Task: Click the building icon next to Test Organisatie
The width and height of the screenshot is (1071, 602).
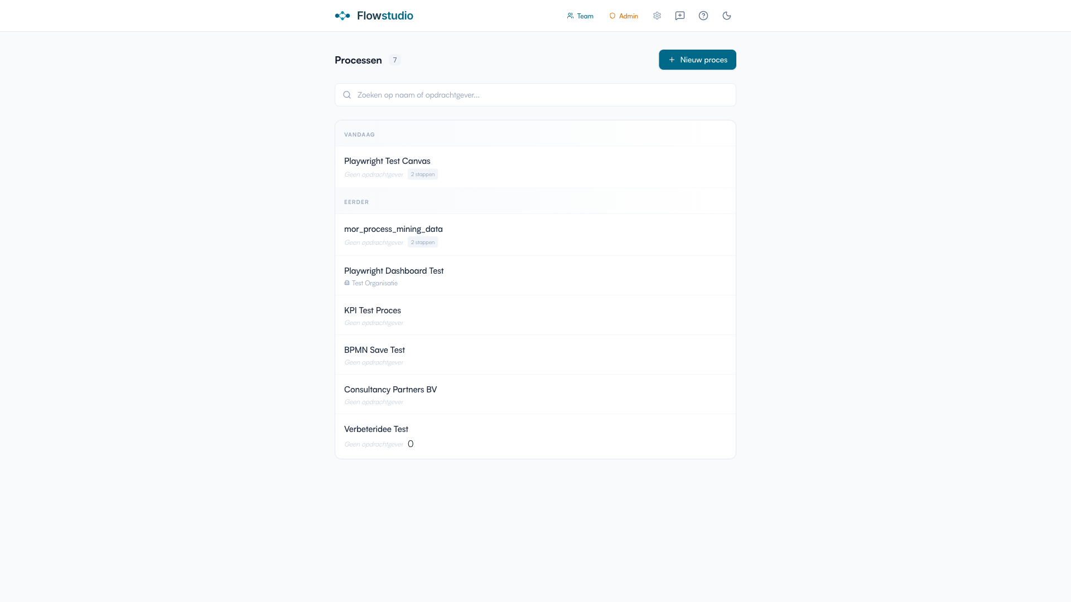Action: point(347,283)
